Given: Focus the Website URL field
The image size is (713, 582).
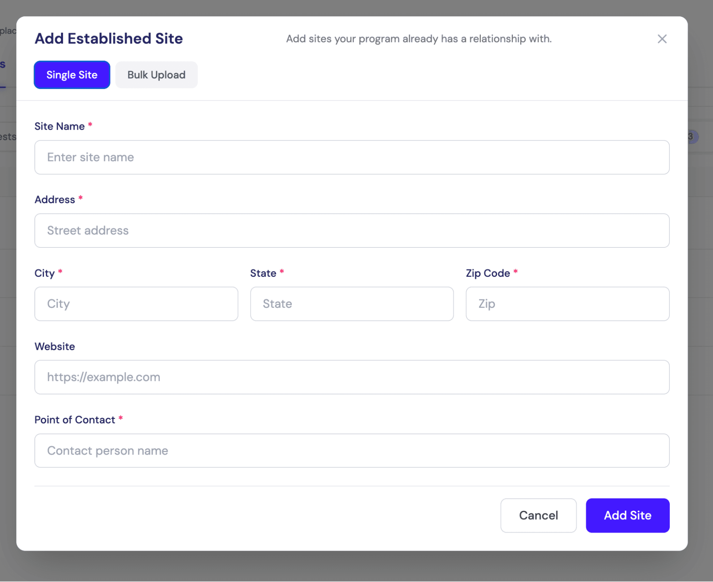Looking at the screenshot, I should click(352, 377).
